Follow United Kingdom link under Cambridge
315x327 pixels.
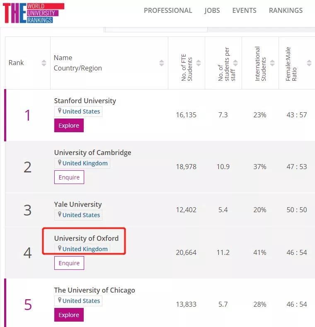85,163
